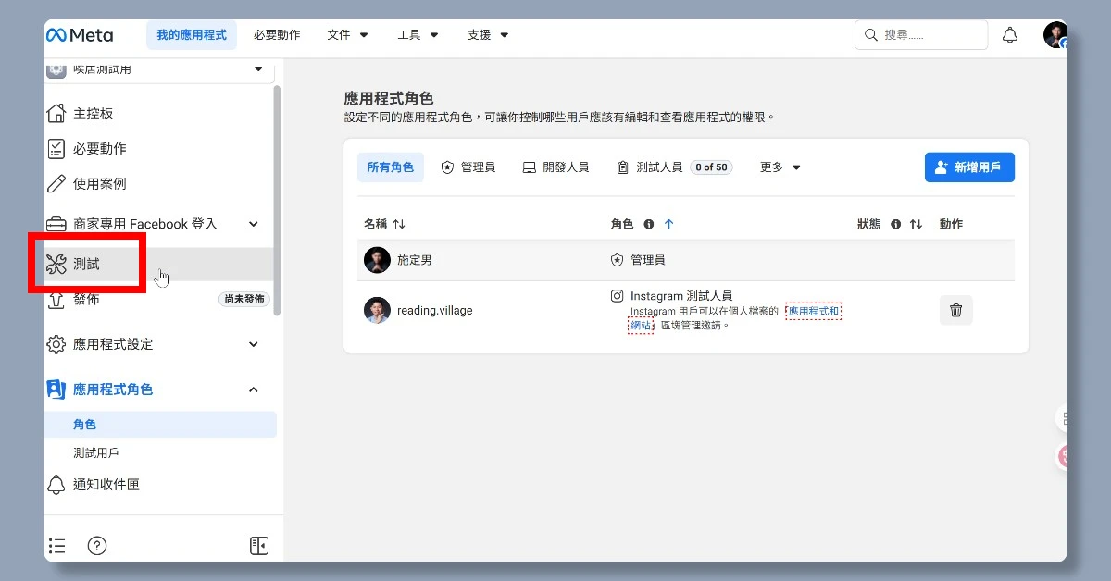Select the 開發人員 tab
The image size is (1111, 581).
click(555, 167)
